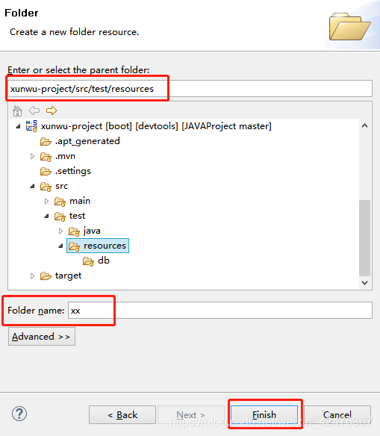The height and width of the screenshot is (436, 380).
Task: Select the .settings folder label
Action: 73,171
